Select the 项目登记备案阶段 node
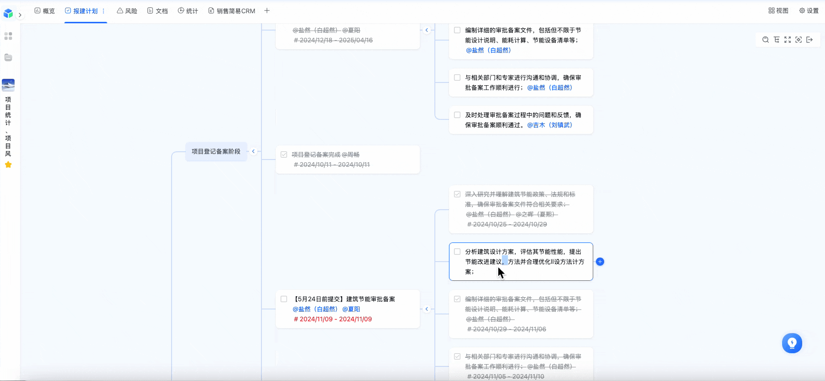This screenshot has height=381, width=825. point(216,151)
